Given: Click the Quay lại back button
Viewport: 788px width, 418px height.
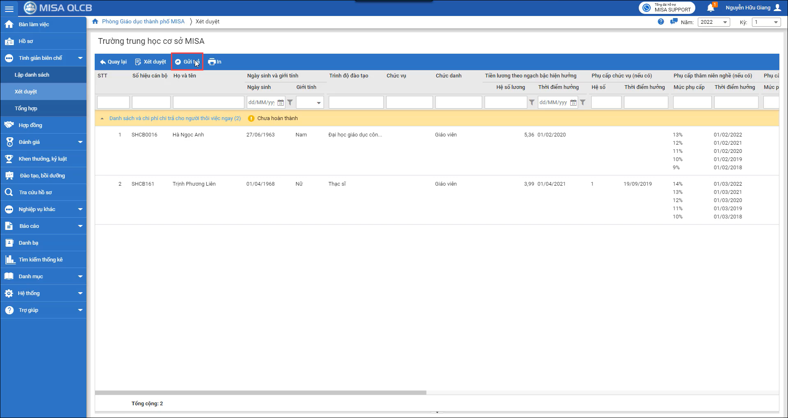Looking at the screenshot, I should [113, 62].
